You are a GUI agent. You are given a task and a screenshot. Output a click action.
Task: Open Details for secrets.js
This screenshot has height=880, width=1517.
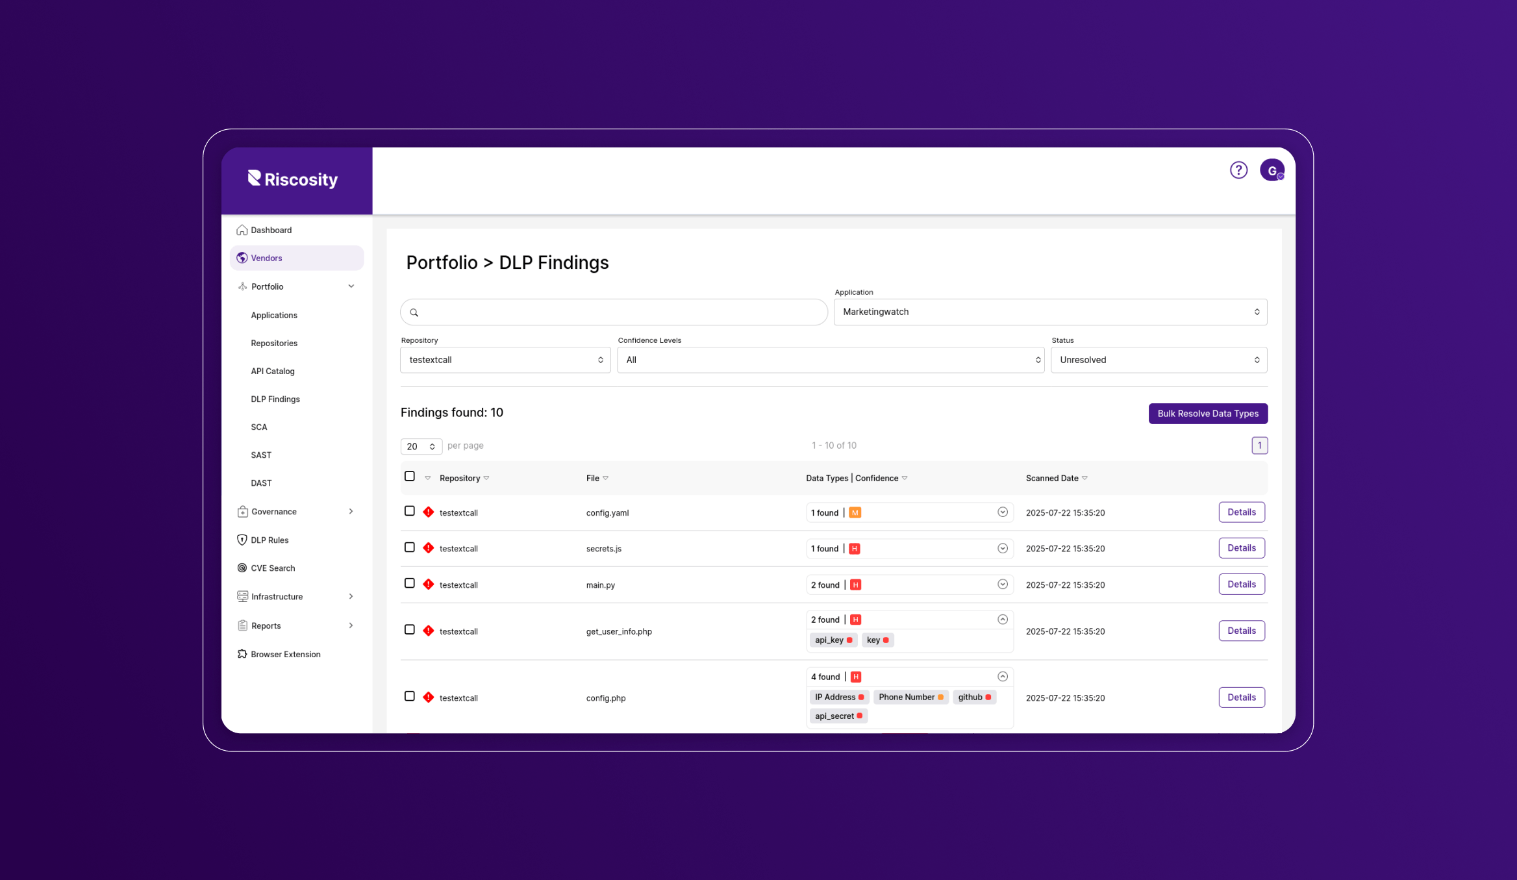point(1242,548)
